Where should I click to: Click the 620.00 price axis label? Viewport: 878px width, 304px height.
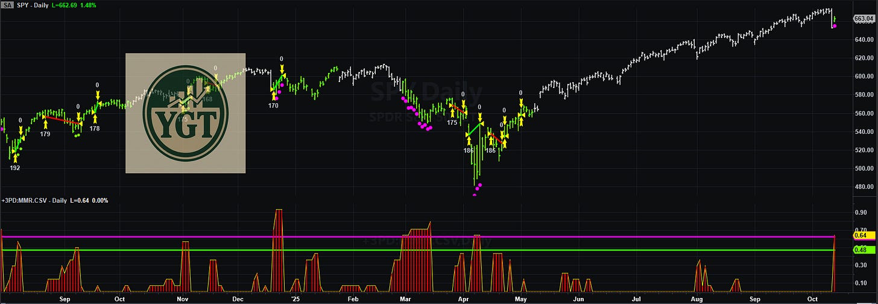864,59
